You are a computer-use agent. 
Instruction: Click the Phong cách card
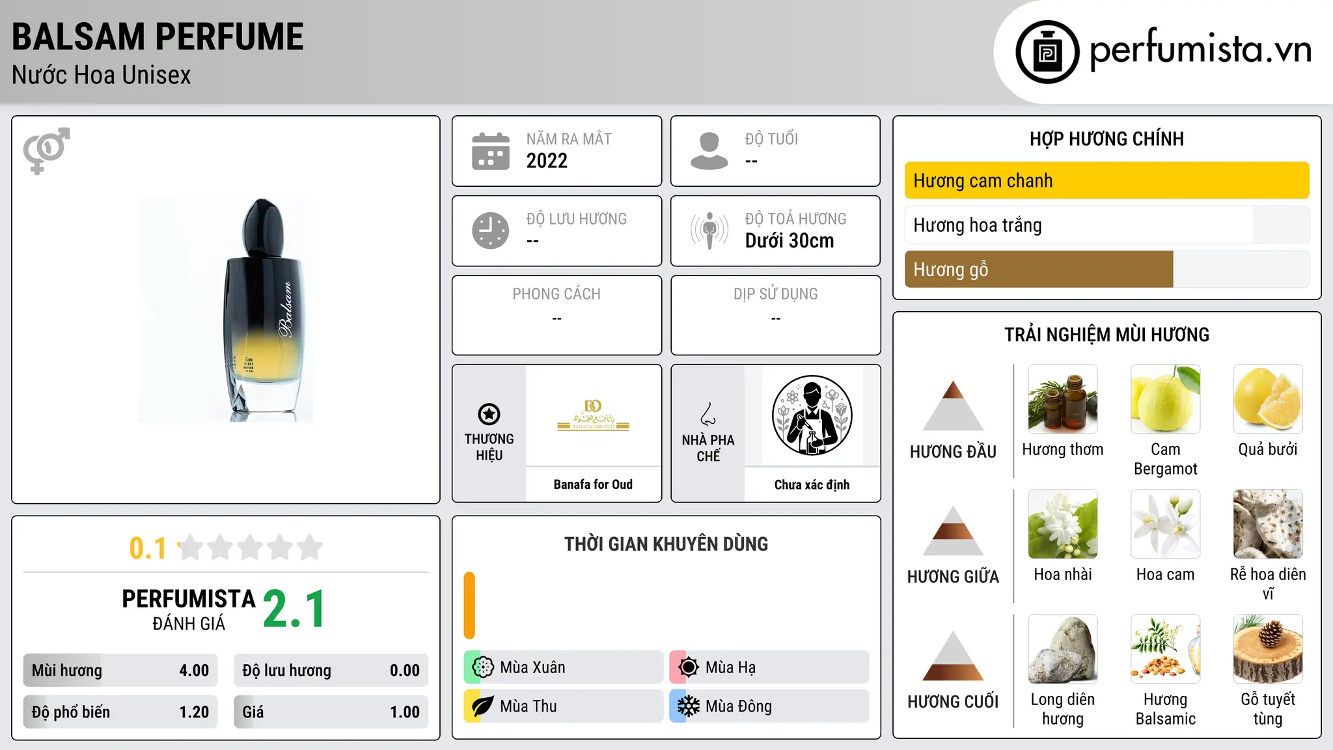[557, 315]
